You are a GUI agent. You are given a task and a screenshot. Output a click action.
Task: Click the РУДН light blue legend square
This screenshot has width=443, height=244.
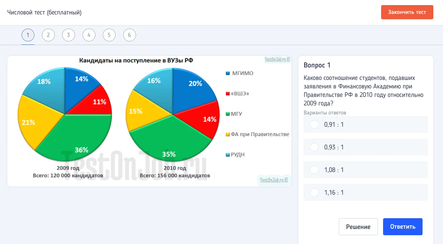[x=227, y=155]
